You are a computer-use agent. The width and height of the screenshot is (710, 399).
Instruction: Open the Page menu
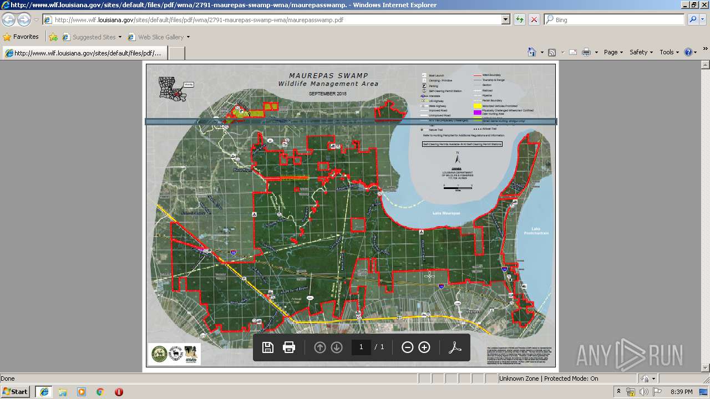pyautogui.click(x=613, y=52)
